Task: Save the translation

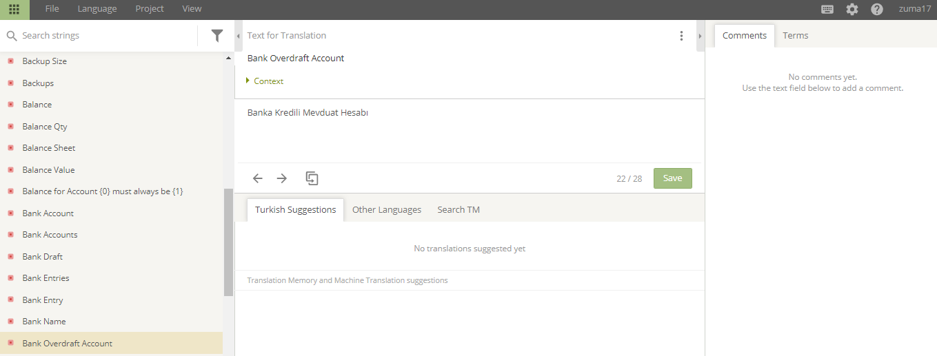Action: click(673, 178)
